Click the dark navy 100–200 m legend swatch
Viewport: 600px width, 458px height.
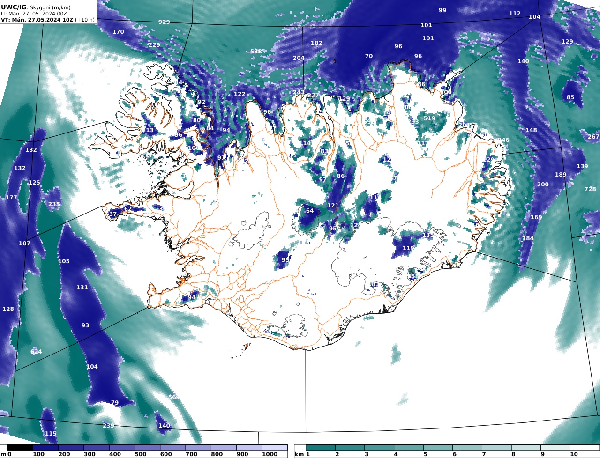(45, 448)
